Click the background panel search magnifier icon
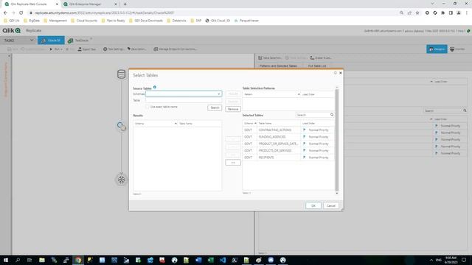This screenshot has height=265, width=472. (x=465, y=110)
